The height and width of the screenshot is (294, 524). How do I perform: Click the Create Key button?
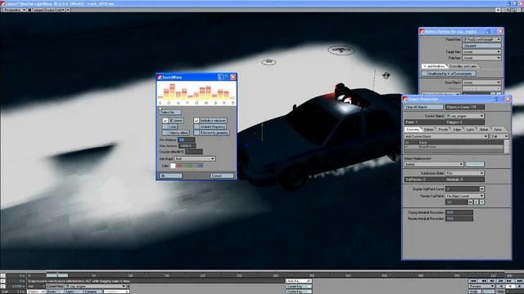(x=299, y=287)
